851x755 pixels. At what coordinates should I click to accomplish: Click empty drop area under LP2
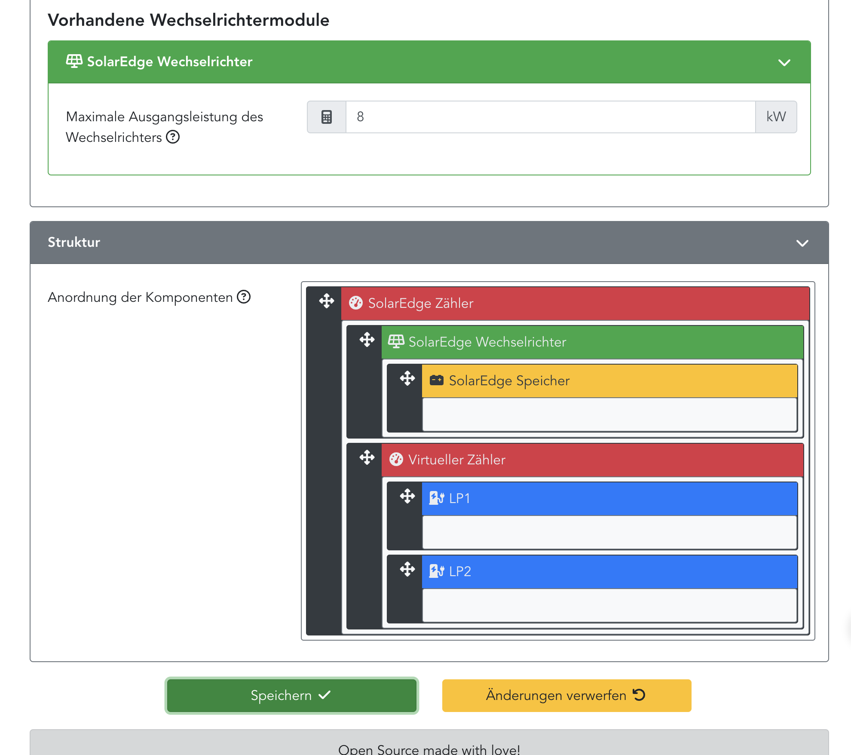point(610,605)
